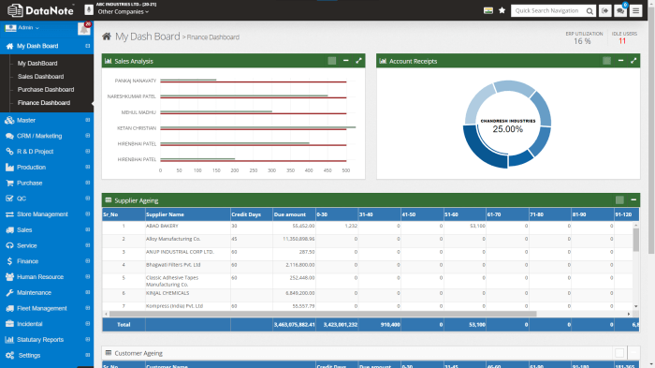655x368 pixels.
Task: Click the India flag icon
Action: tap(488, 10)
